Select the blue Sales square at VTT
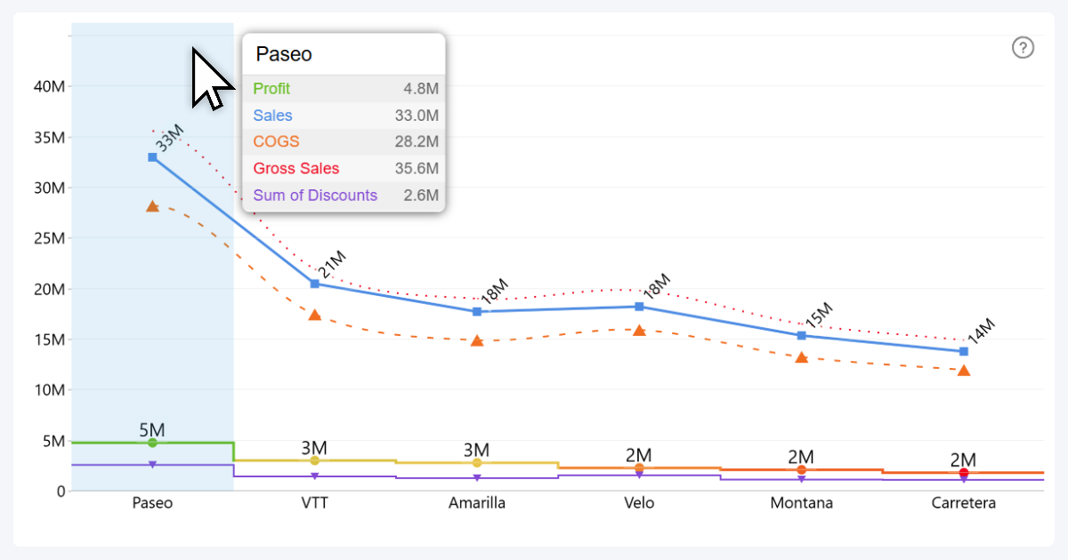 (315, 284)
